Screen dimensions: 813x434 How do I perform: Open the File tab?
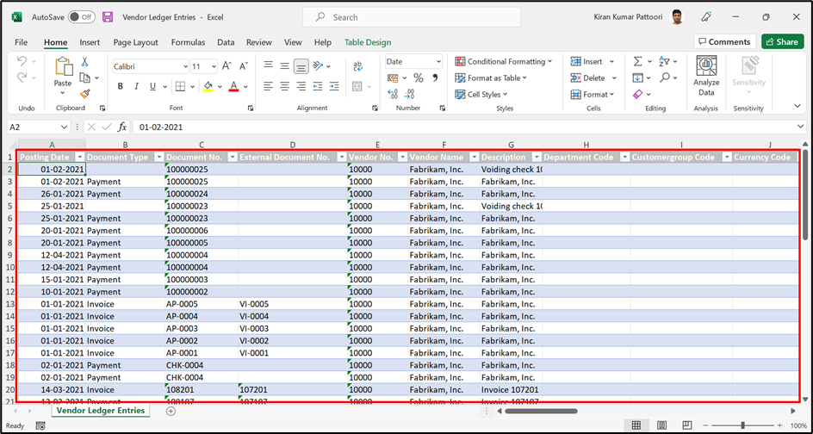[22, 42]
